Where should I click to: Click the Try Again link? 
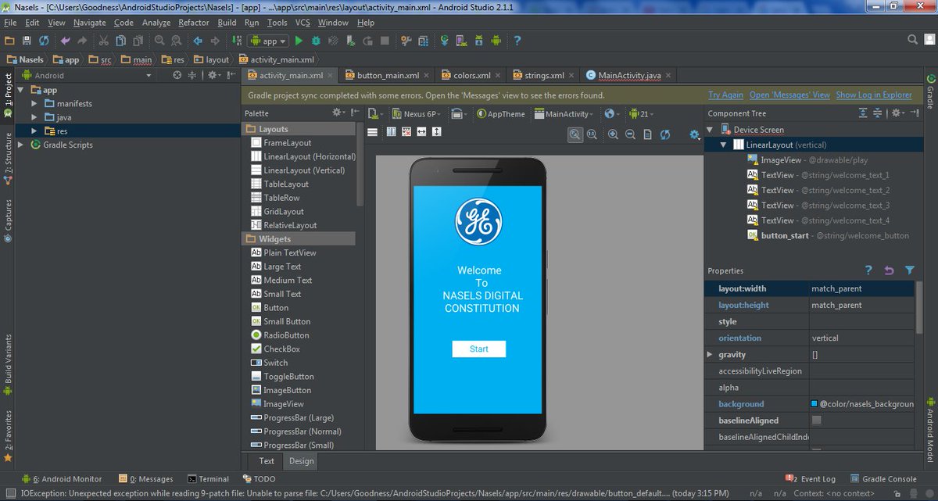(725, 95)
